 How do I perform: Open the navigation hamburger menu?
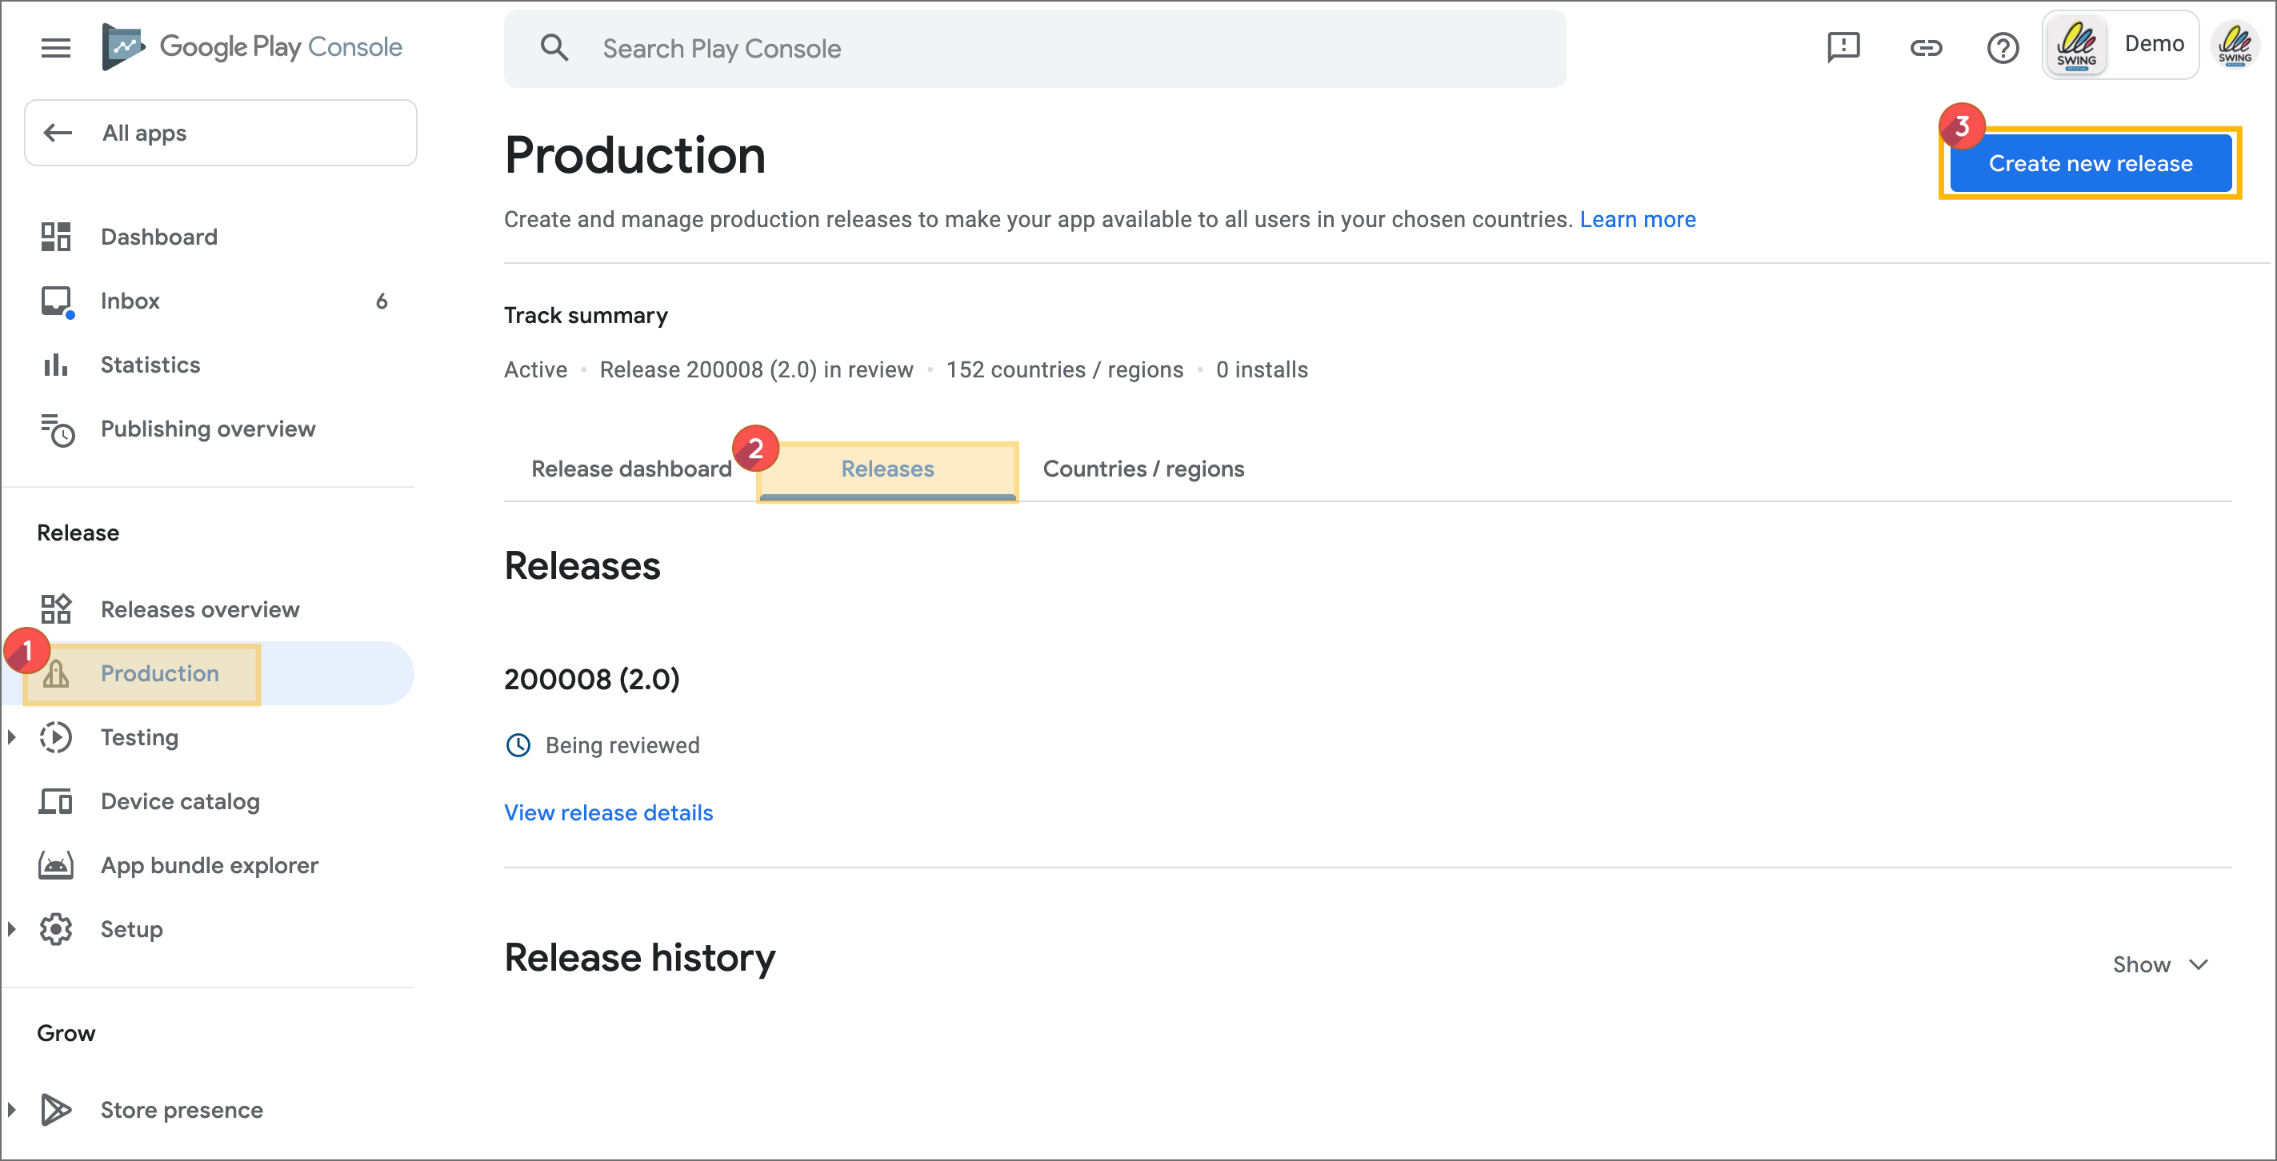[x=54, y=47]
